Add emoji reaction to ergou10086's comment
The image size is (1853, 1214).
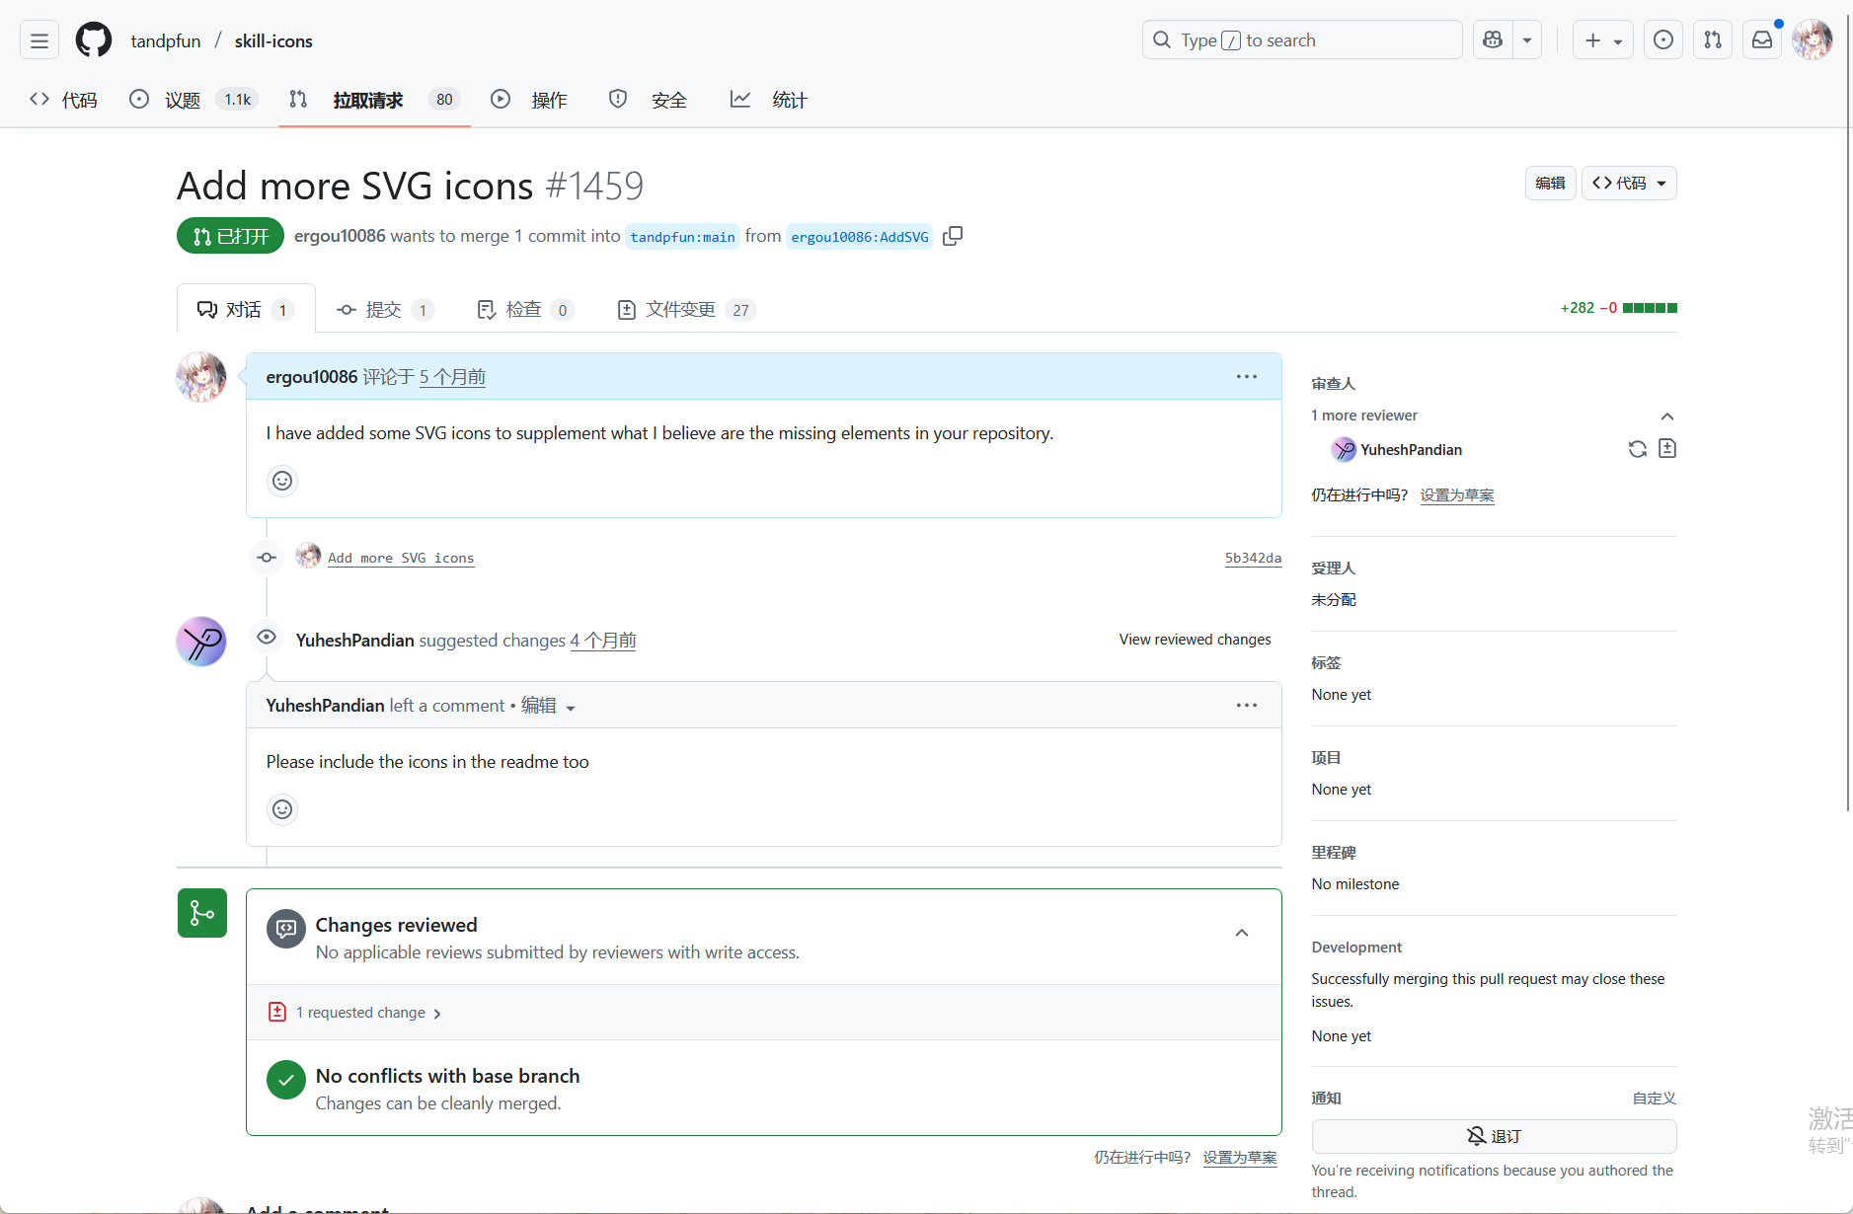(282, 481)
